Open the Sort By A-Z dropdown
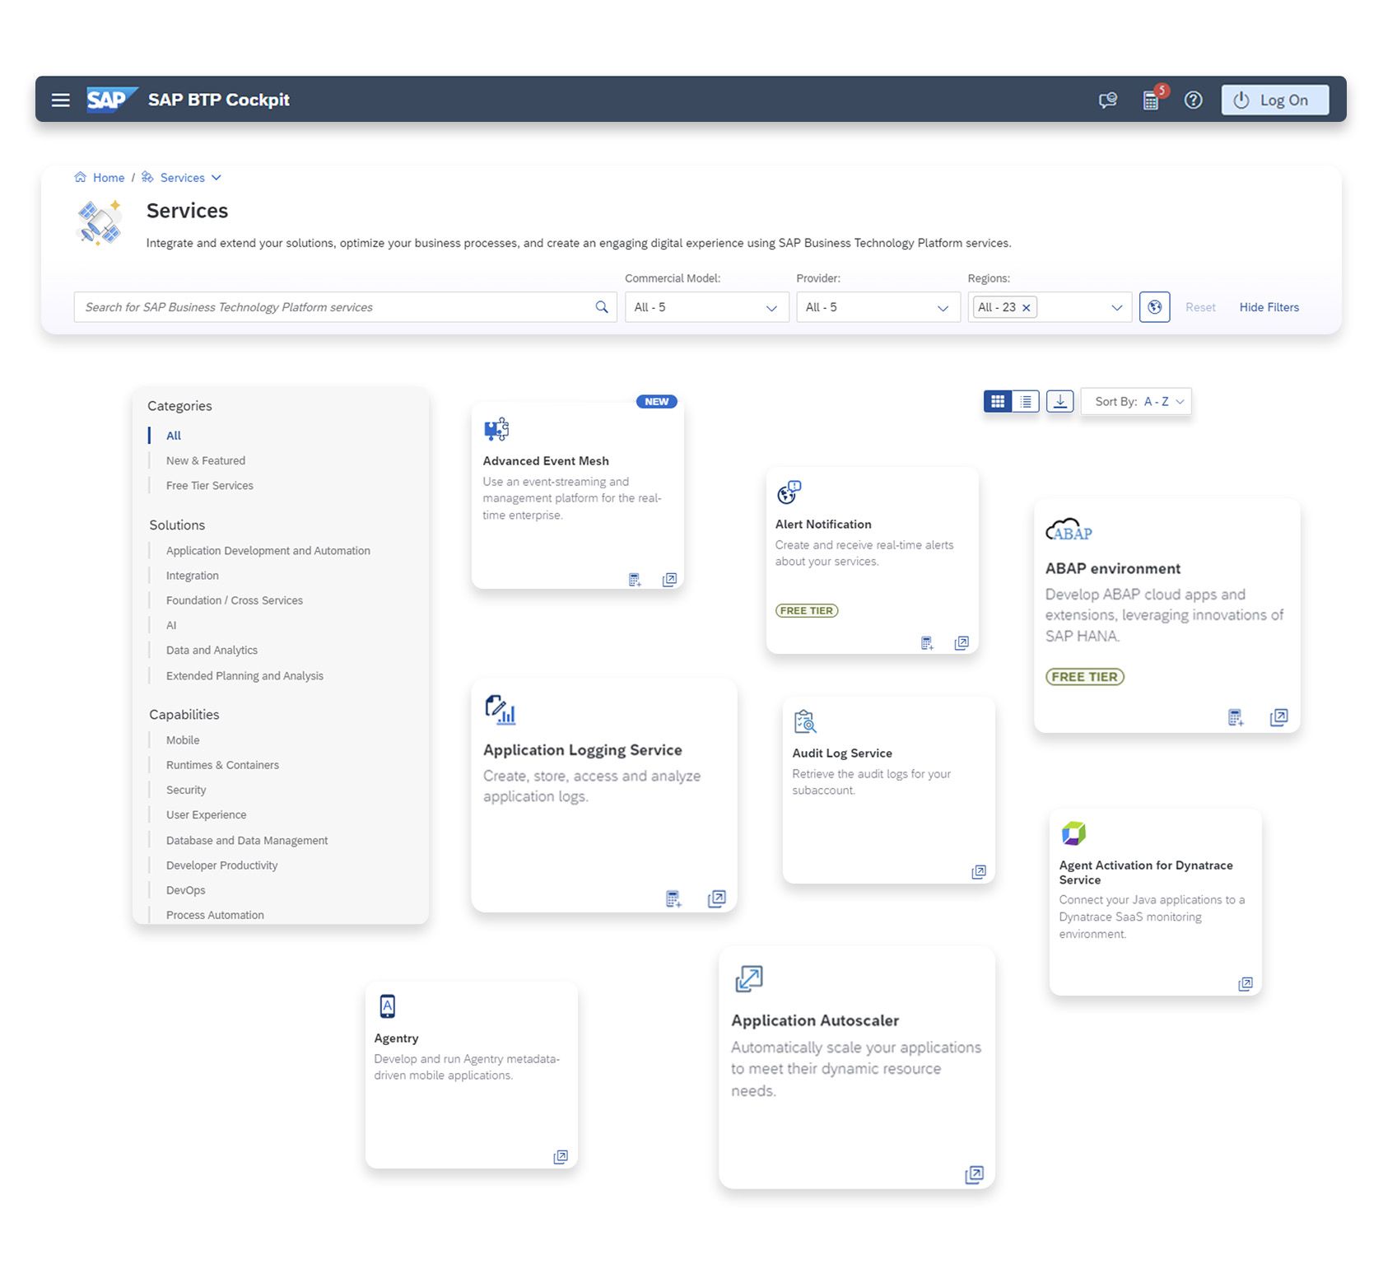Viewport: 1383px width, 1283px height. click(x=1136, y=401)
